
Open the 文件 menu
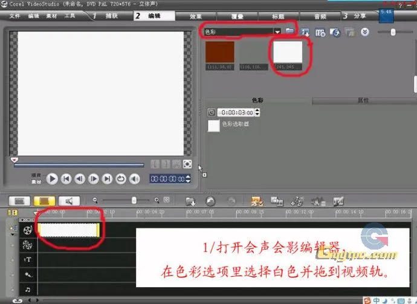coord(15,16)
